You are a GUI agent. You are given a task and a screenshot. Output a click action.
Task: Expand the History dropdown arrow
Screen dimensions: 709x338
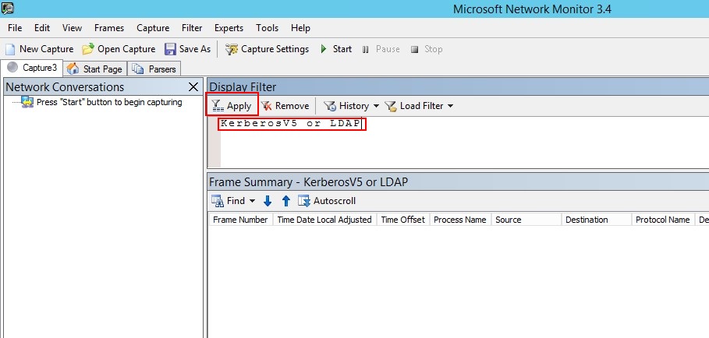point(376,107)
